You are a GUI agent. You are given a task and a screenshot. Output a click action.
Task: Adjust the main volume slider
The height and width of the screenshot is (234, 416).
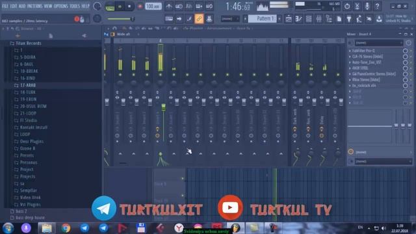tap(121, 19)
